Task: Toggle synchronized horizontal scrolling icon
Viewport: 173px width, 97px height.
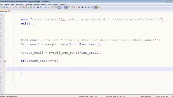Action: tap(56, 7)
